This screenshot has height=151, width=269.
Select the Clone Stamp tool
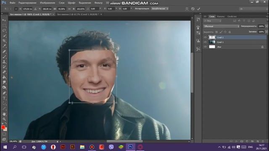click(x=4, y=62)
